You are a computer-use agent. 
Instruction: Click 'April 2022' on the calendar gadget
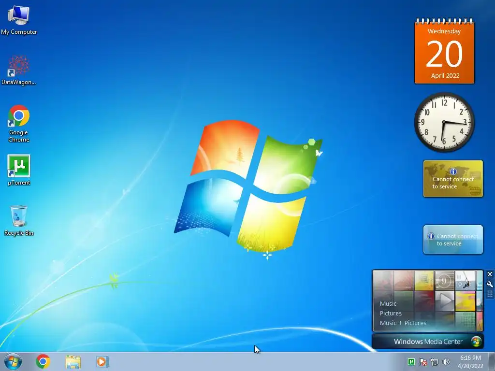[445, 75]
